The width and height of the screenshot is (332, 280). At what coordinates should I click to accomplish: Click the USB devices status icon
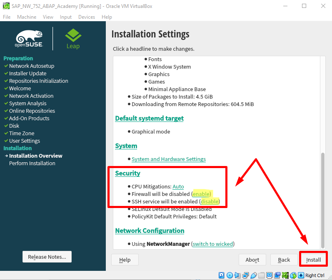click(x=253, y=275)
